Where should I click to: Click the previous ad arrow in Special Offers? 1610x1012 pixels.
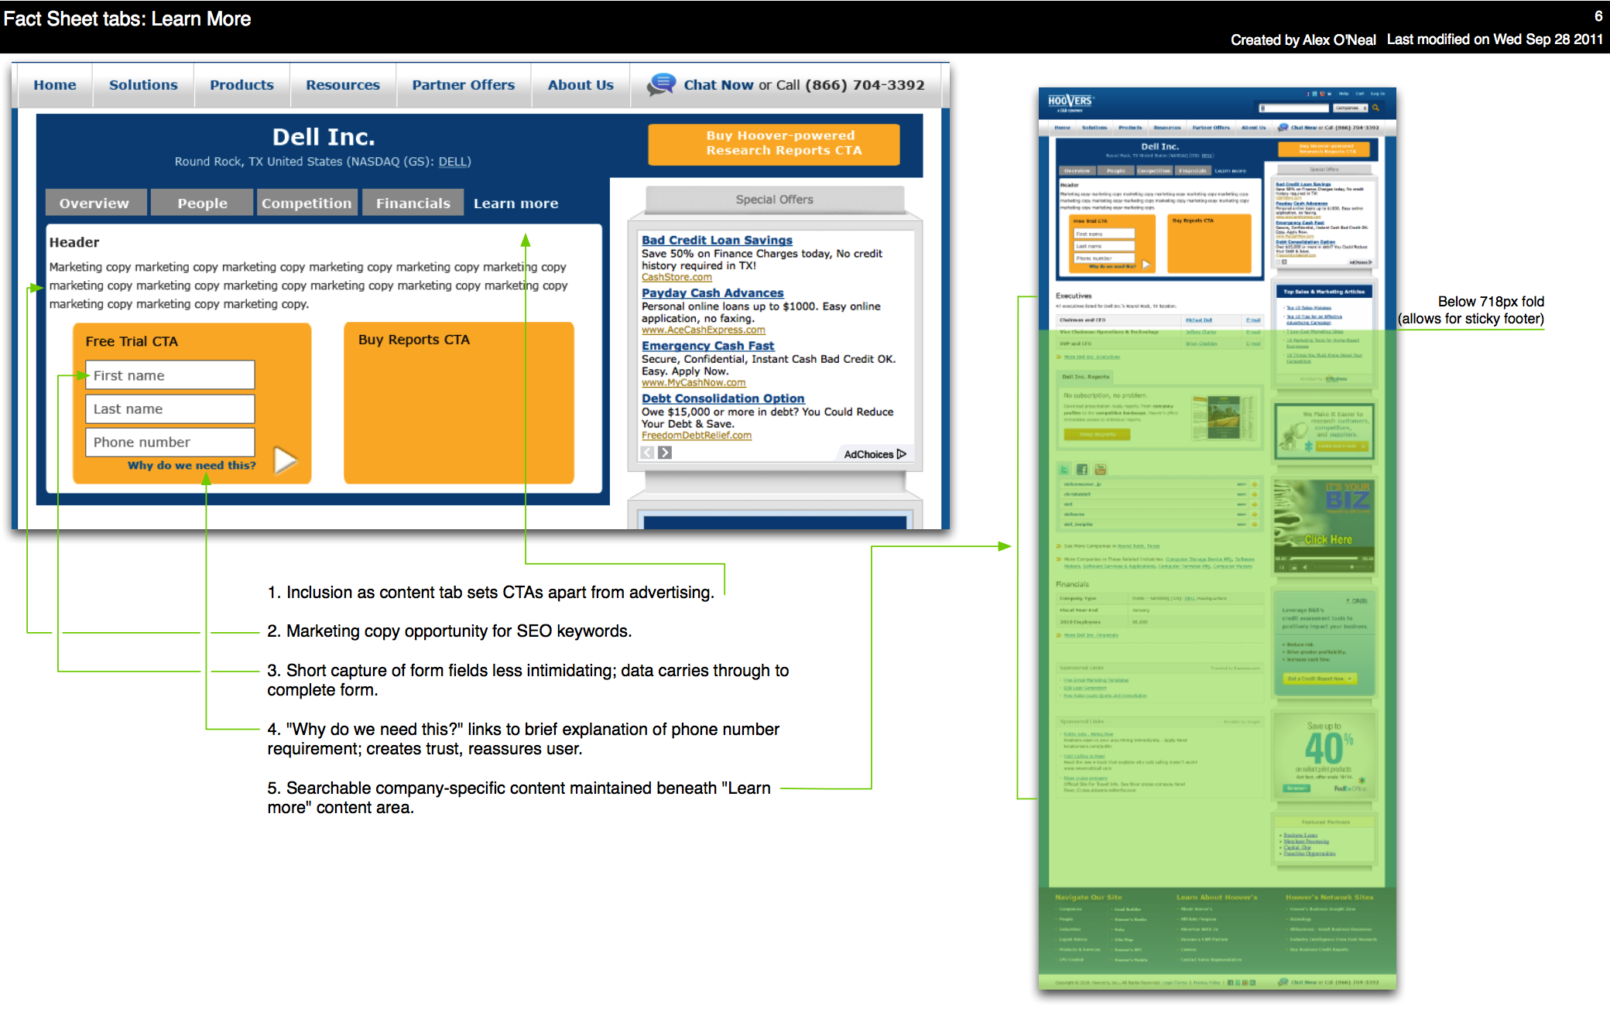click(648, 453)
